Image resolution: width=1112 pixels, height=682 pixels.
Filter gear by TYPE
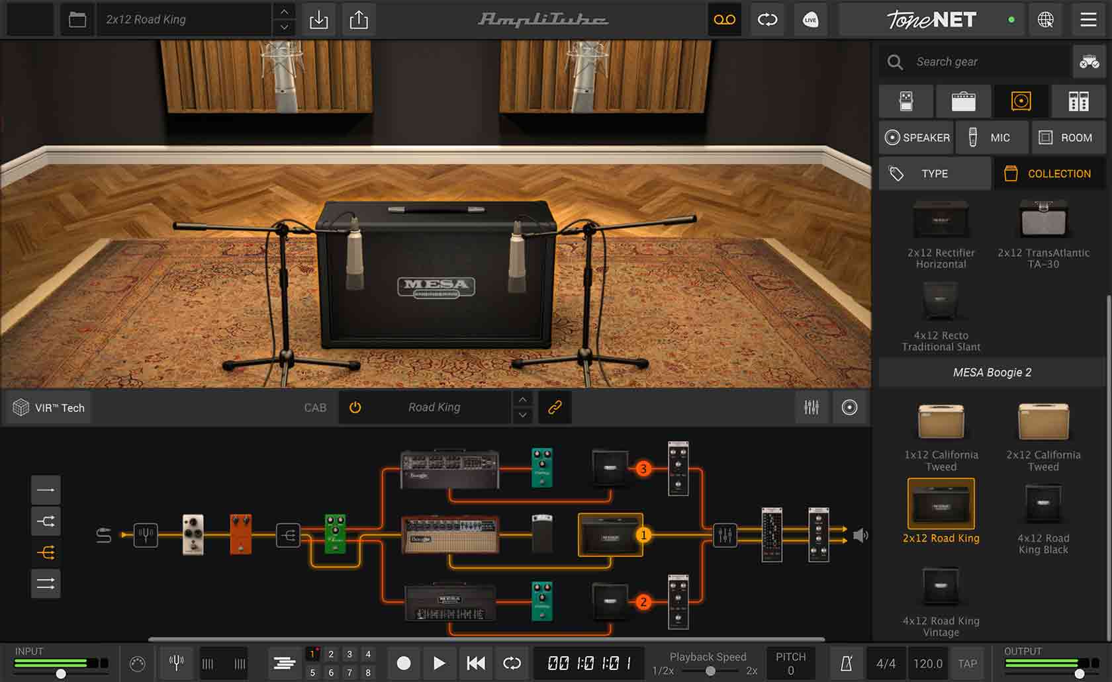click(935, 173)
